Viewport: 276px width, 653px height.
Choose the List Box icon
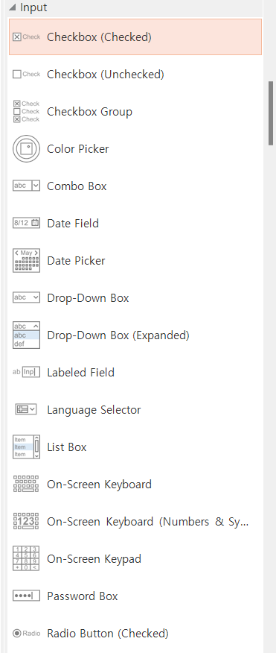click(x=26, y=447)
